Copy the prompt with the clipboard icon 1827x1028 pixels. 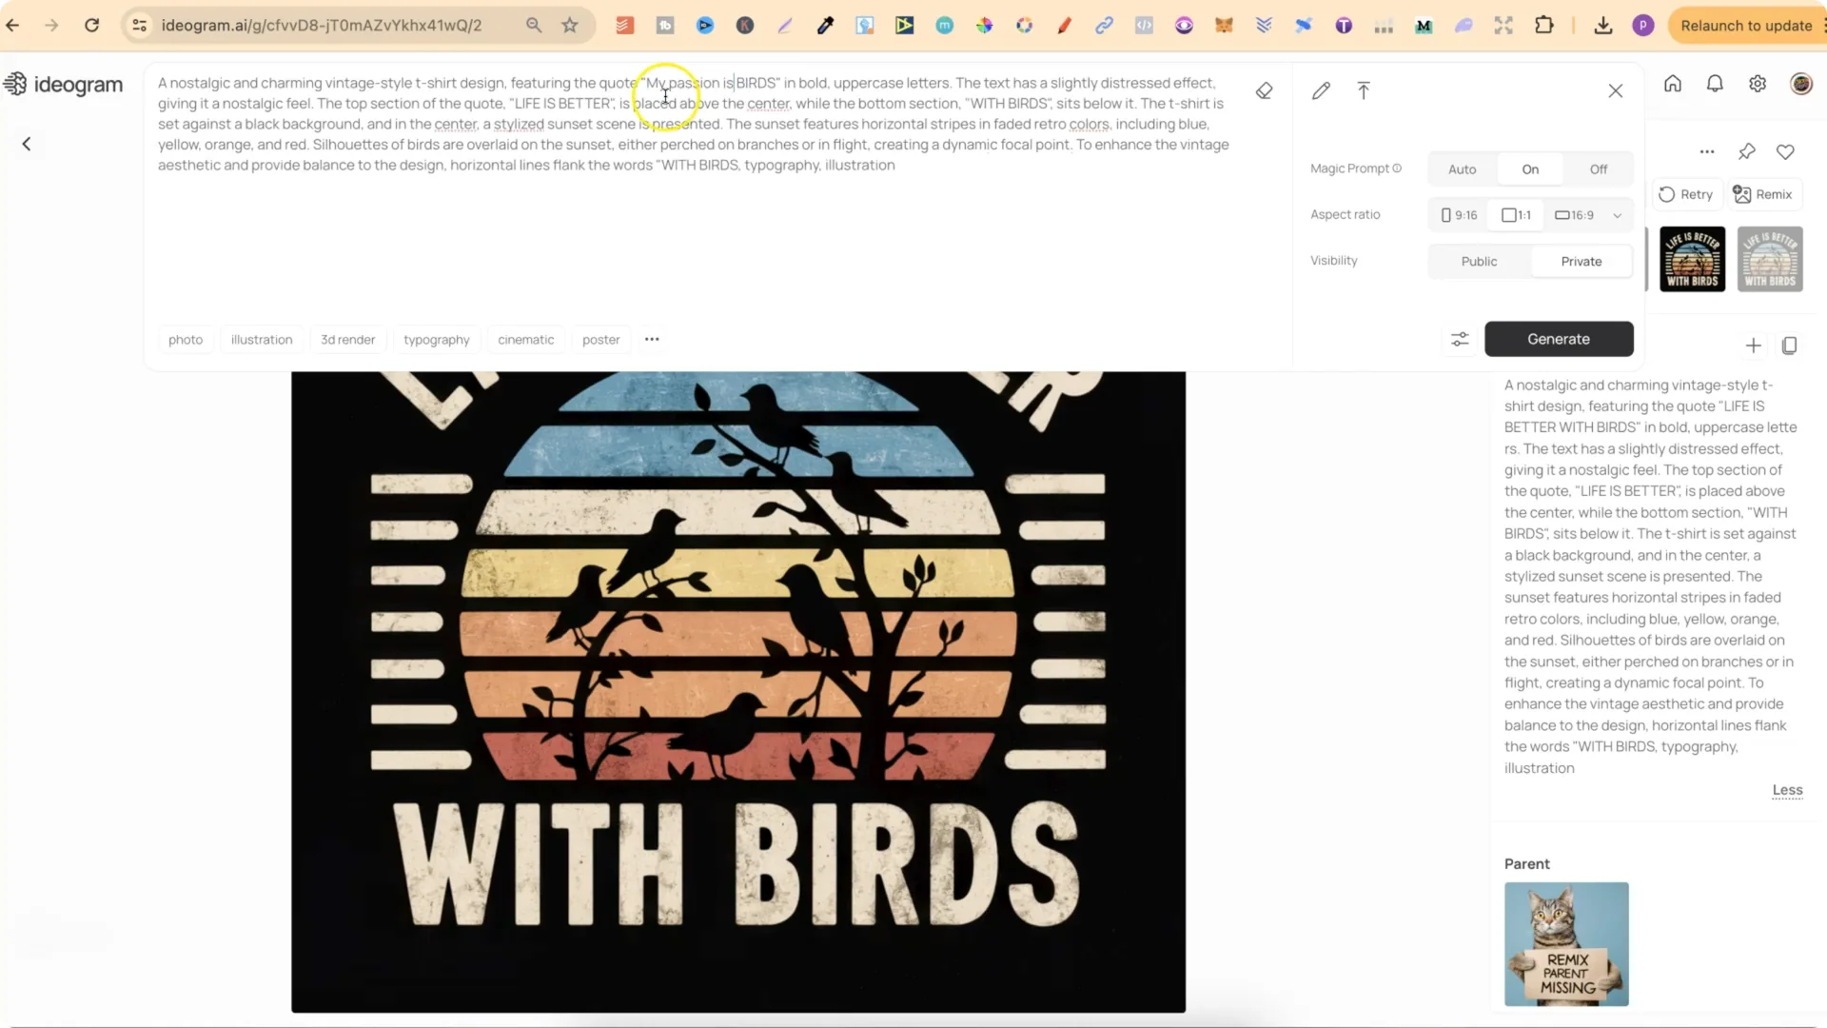1789,346
